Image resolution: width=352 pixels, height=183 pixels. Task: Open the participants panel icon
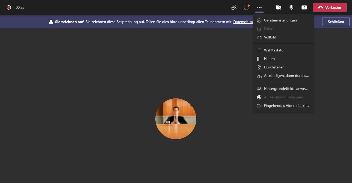coord(234,7)
